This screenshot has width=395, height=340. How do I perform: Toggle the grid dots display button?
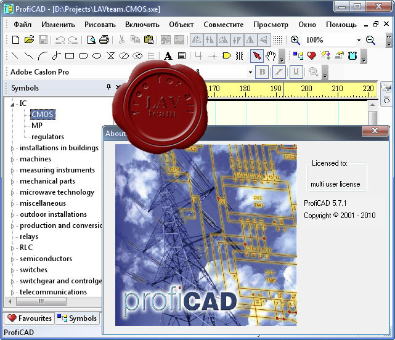point(277,40)
